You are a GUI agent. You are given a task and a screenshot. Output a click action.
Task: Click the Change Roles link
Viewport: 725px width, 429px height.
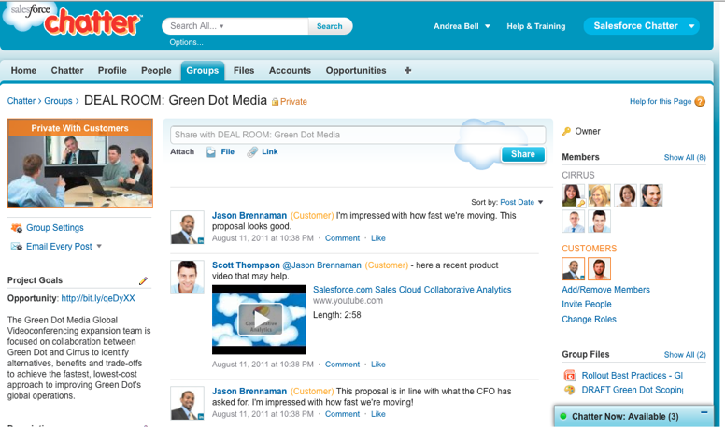click(x=589, y=320)
